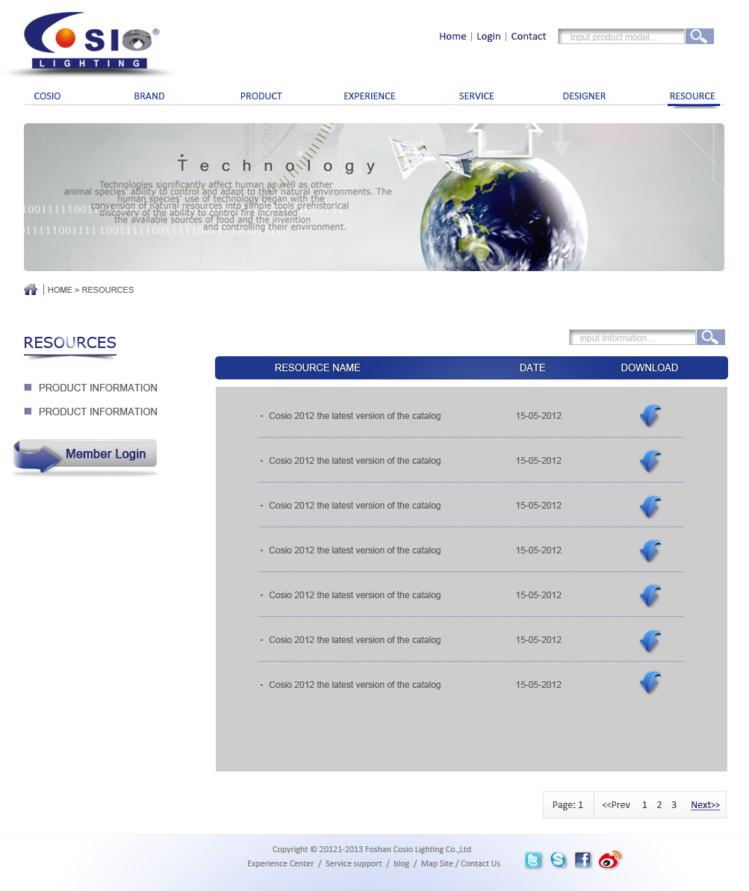Go to the DESIGNER menu item

pos(584,96)
